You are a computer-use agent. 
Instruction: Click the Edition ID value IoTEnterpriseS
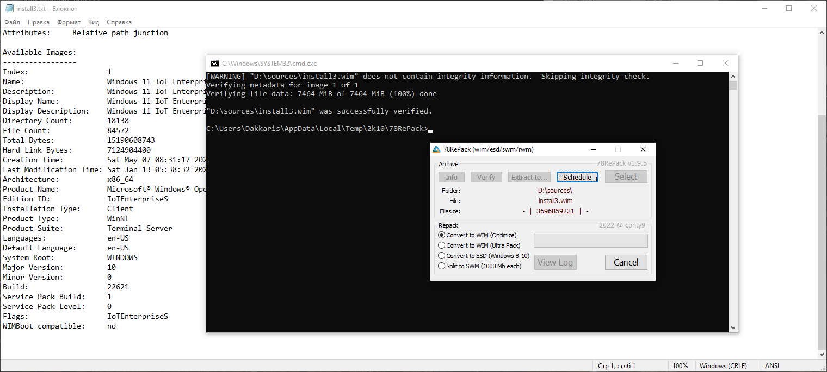(138, 199)
